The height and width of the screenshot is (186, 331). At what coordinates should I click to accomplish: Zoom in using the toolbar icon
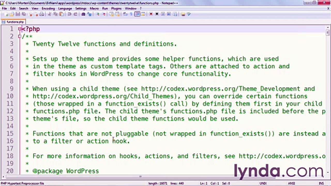[97, 14]
